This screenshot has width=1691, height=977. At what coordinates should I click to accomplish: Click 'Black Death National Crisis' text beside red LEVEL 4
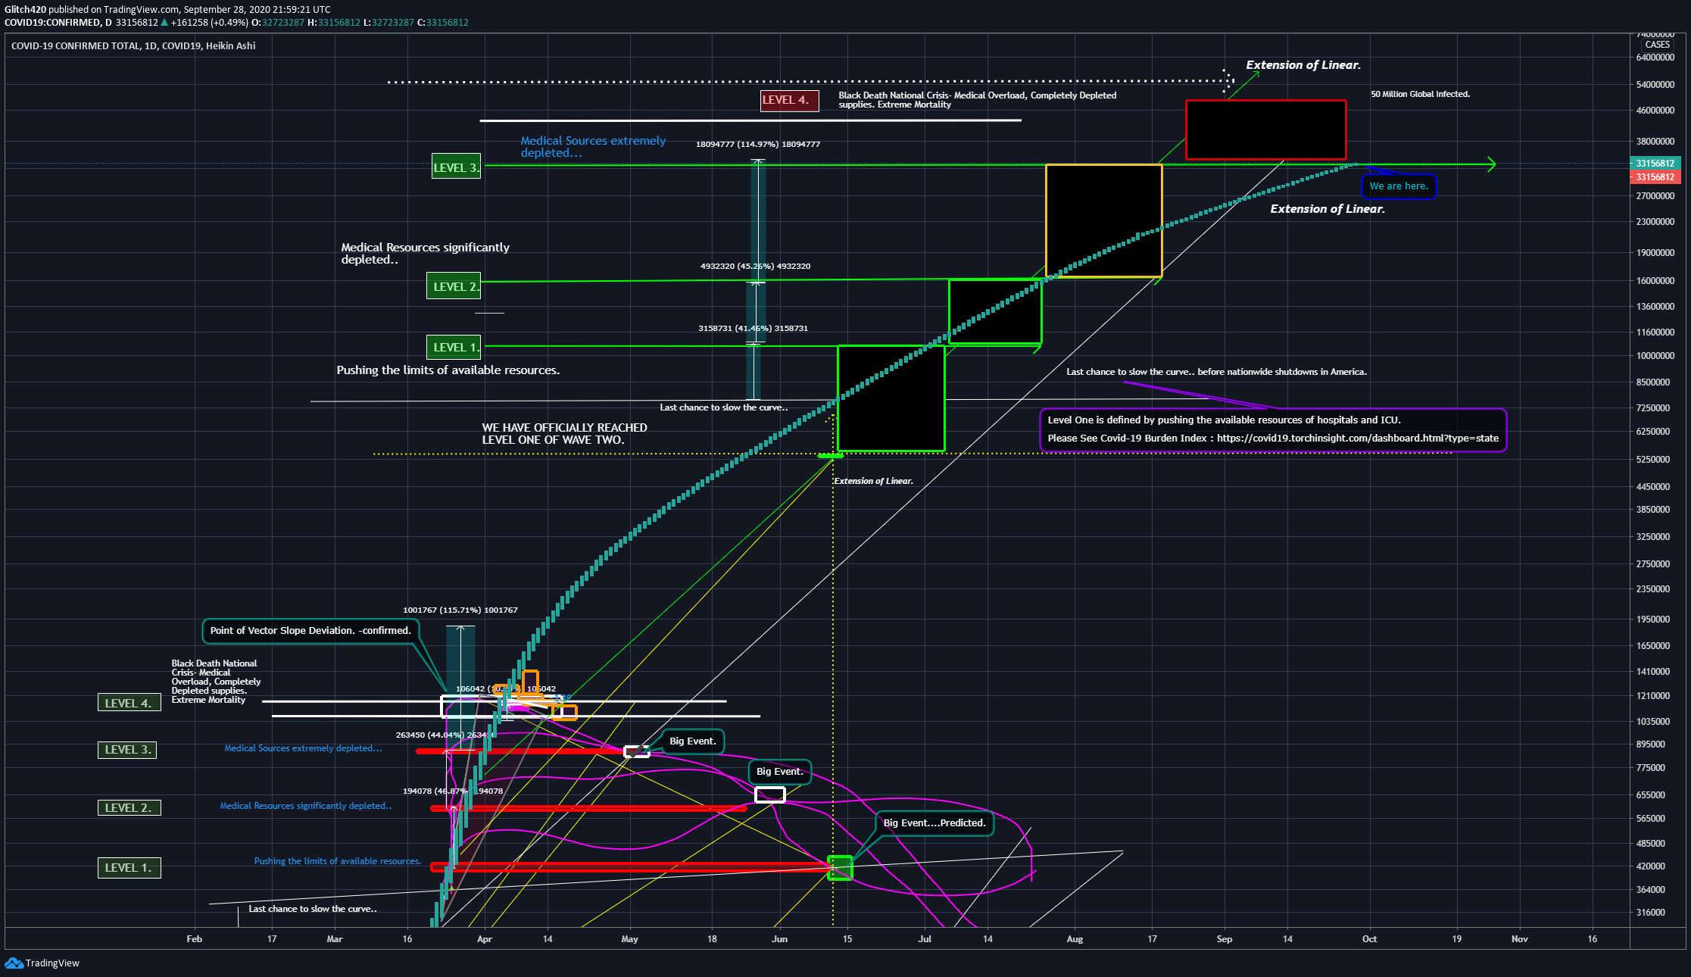(x=977, y=100)
